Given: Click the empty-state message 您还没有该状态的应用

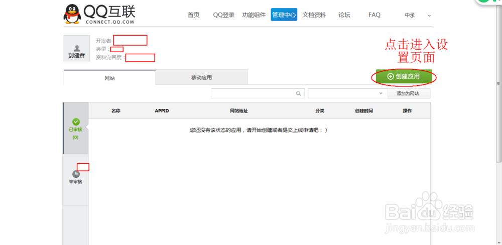Looking at the screenshot, I should tap(259, 131).
